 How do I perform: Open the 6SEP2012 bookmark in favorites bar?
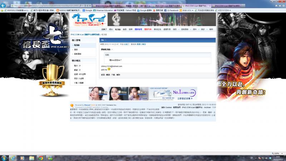click(x=16, y=10)
